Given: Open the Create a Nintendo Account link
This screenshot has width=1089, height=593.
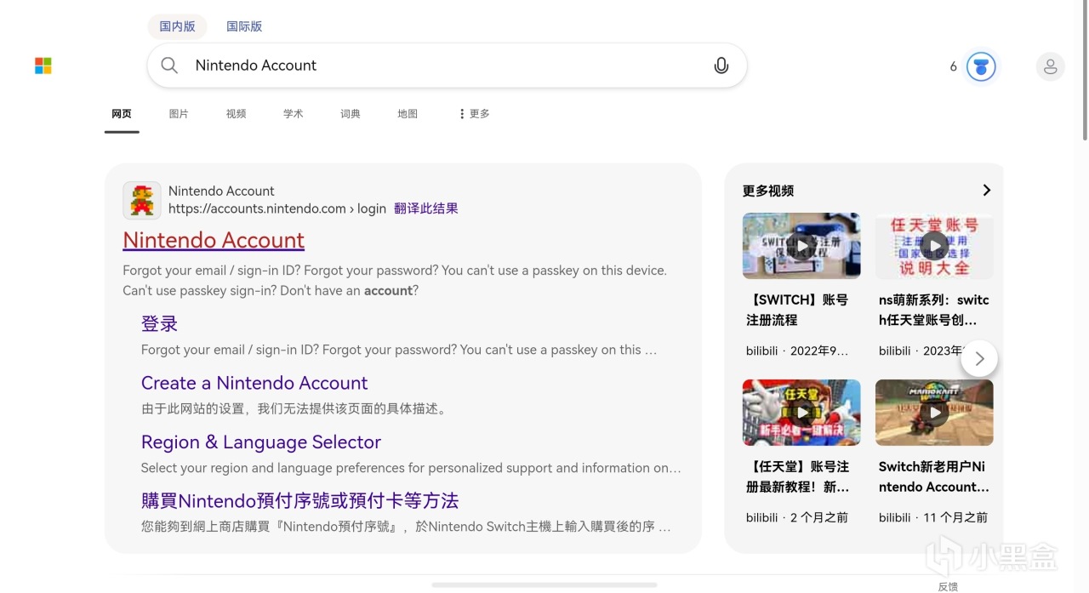Looking at the screenshot, I should click(x=254, y=383).
